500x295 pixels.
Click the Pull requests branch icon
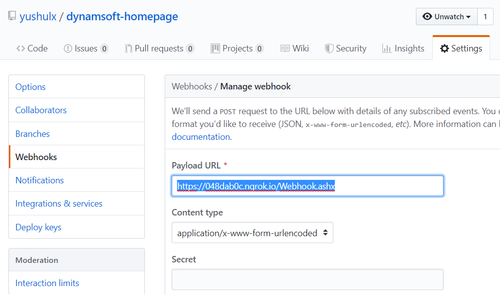128,48
